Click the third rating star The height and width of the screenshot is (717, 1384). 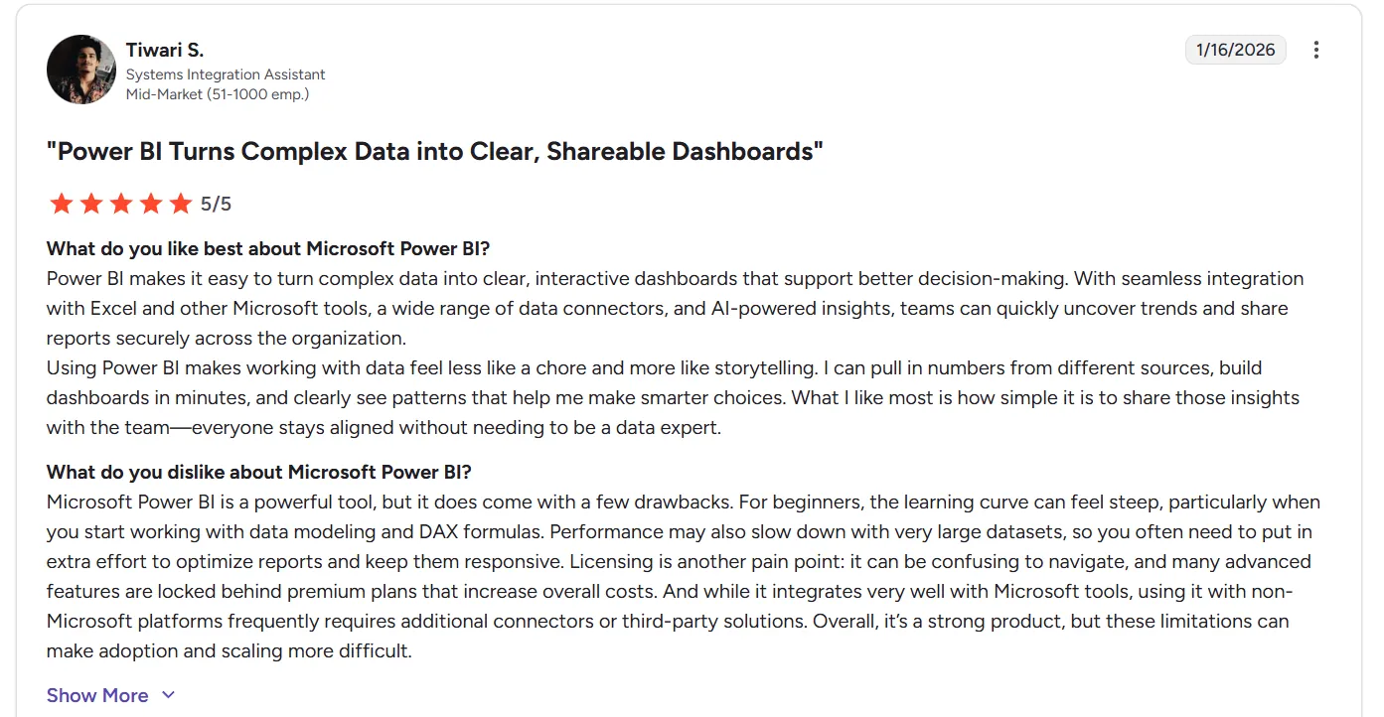pos(121,204)
